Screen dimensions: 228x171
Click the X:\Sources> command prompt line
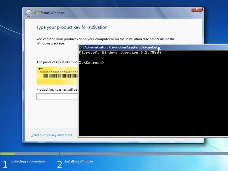pos(91,63)
